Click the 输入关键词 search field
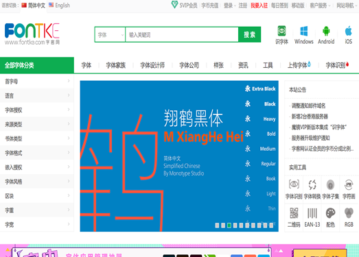Screen dimensions: 359x257 (x=182, y=35)
